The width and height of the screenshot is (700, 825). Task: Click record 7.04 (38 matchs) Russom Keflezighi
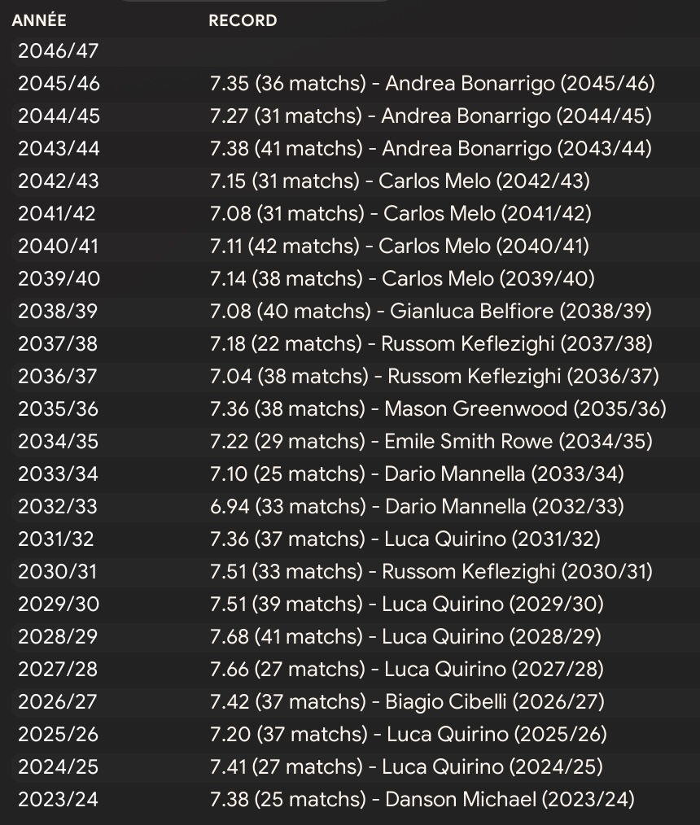(435, 377)
